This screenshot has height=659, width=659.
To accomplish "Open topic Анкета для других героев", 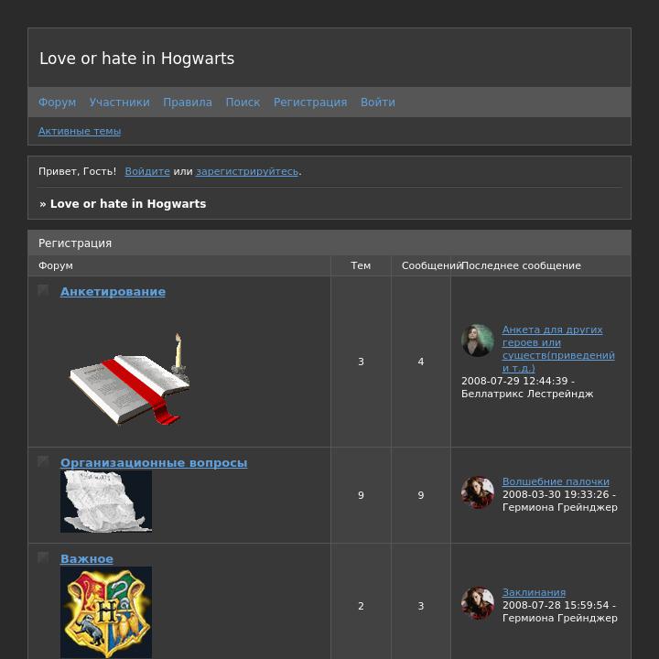I will (x=558, y=349).
